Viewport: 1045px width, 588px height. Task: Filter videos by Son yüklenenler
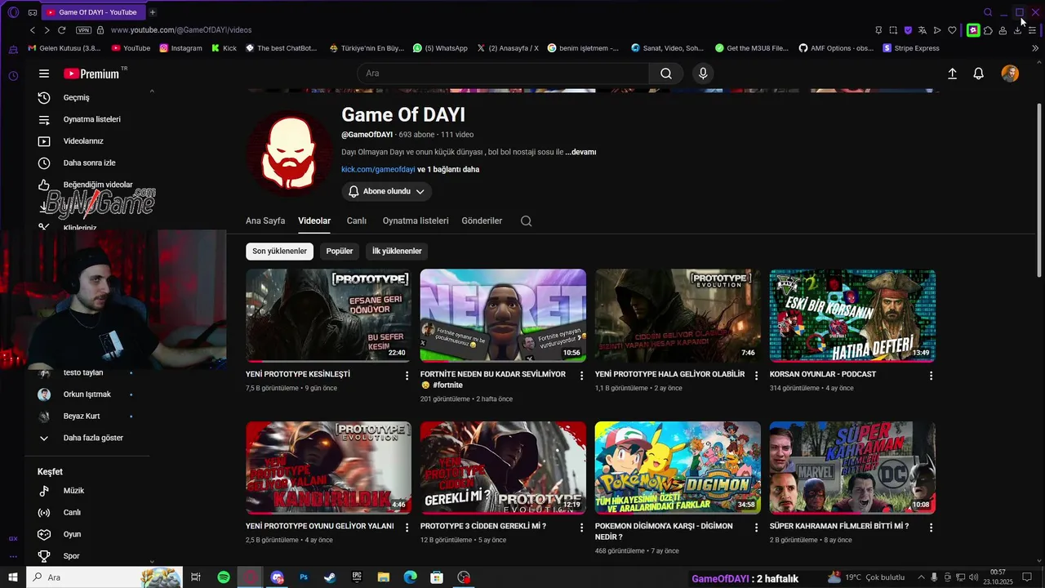point(279,252)
